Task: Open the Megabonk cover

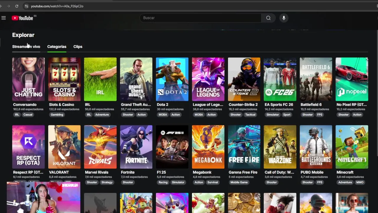Action: (208, 147)
